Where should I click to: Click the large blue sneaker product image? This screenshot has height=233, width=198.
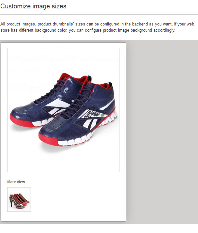point(63,110)
